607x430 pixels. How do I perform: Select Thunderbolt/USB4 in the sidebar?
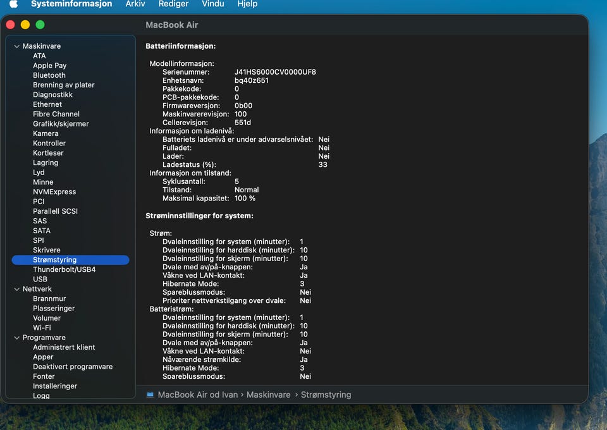pos(64,269)
